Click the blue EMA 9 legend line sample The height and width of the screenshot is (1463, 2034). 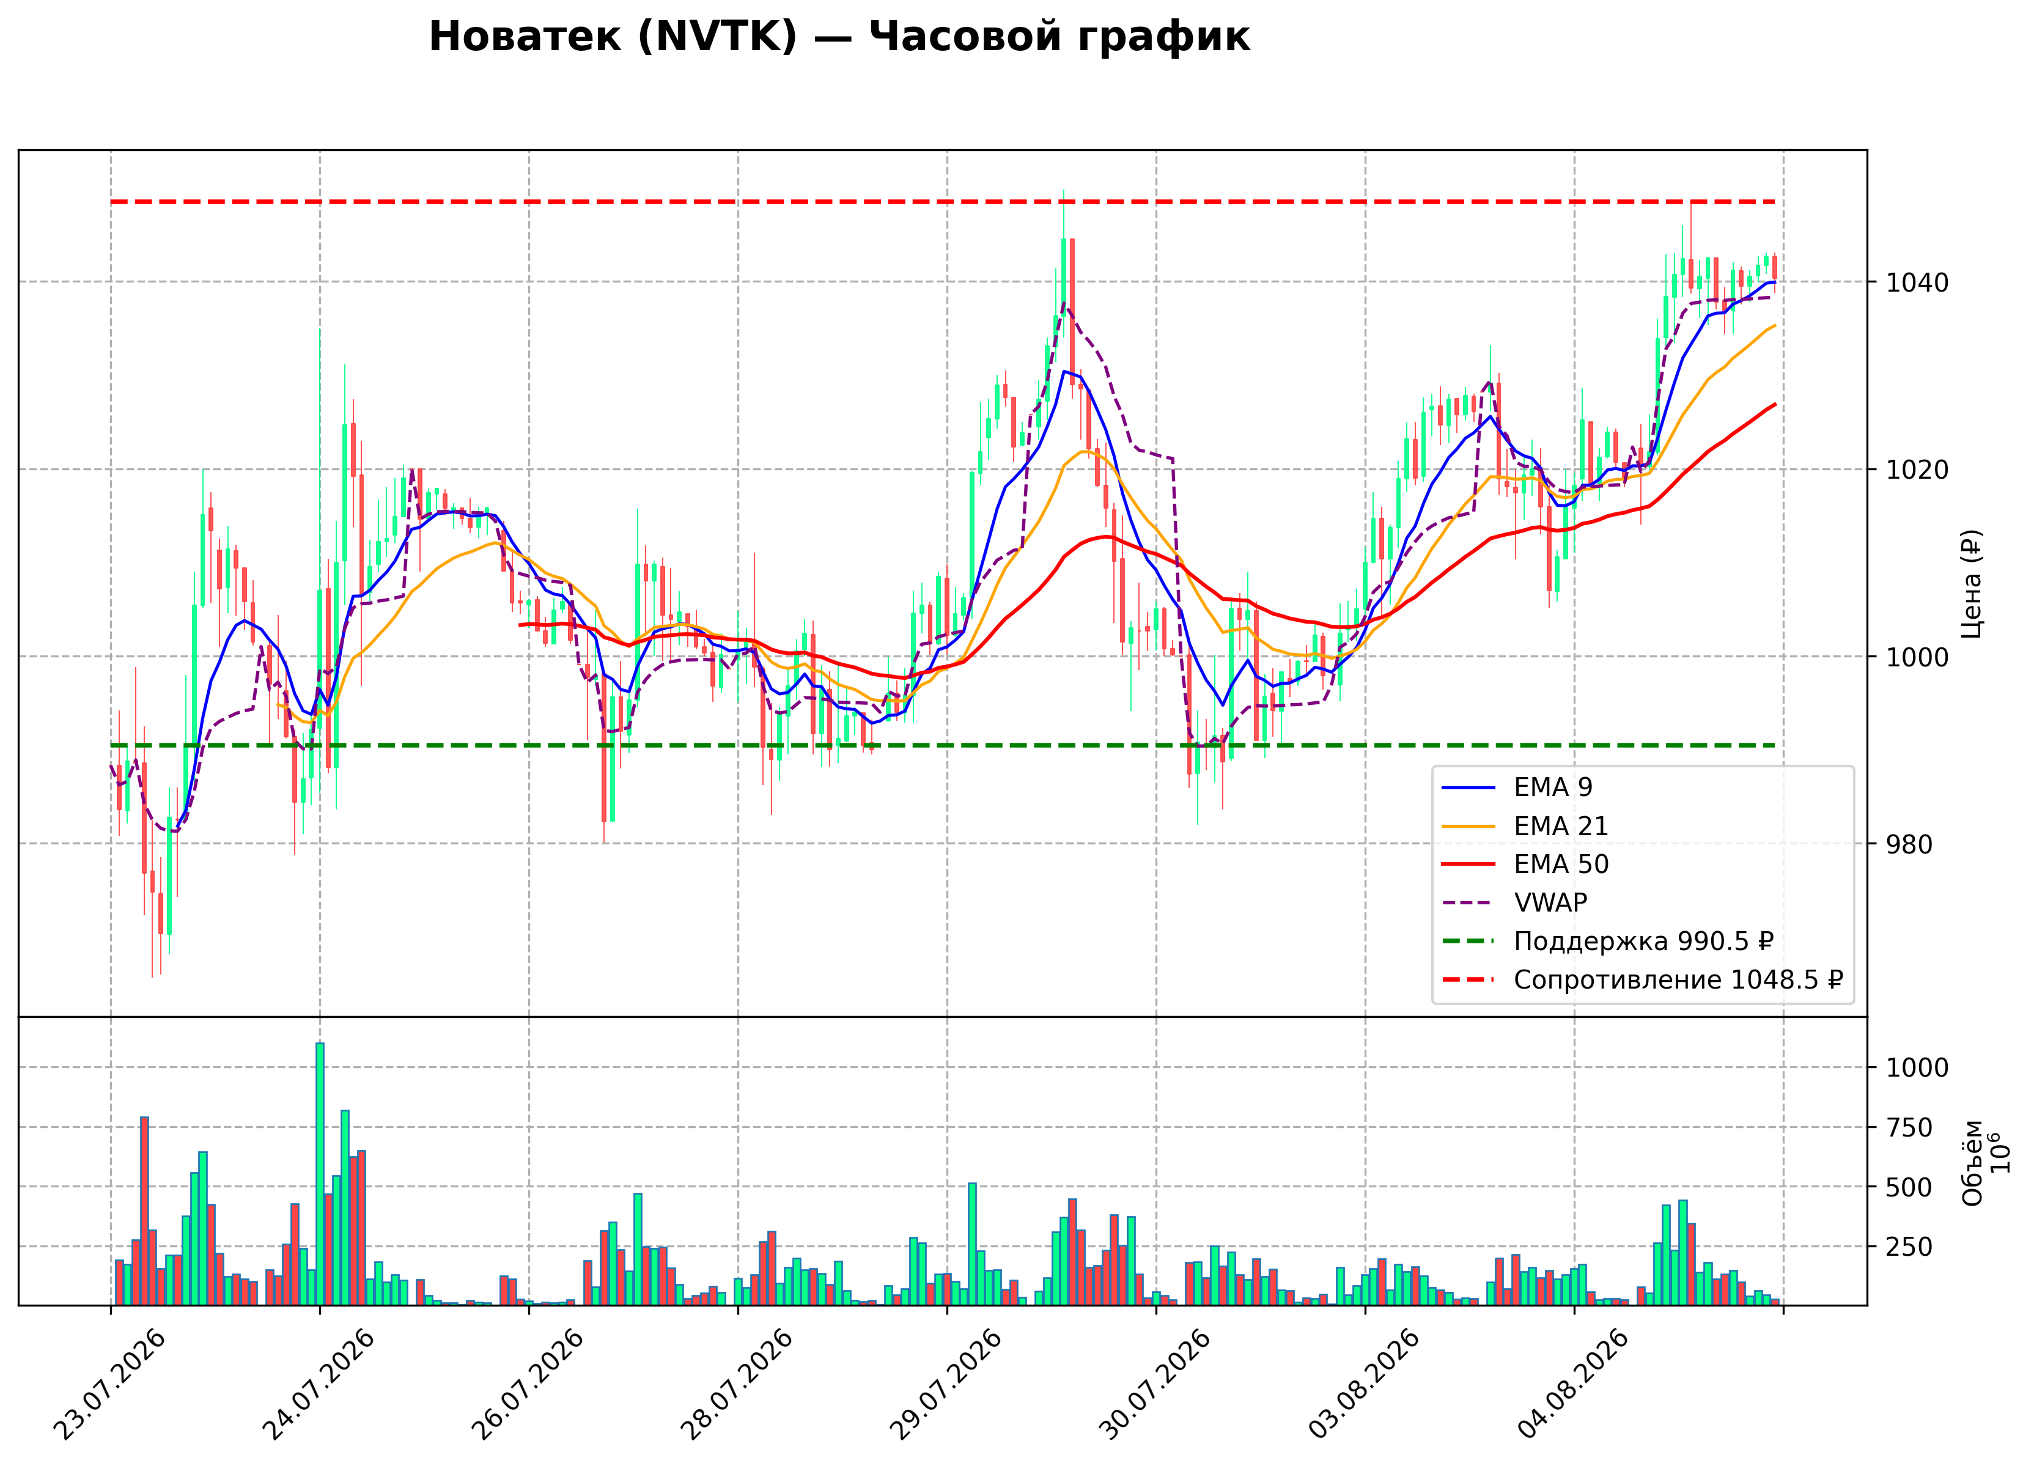pos(1469,789)
